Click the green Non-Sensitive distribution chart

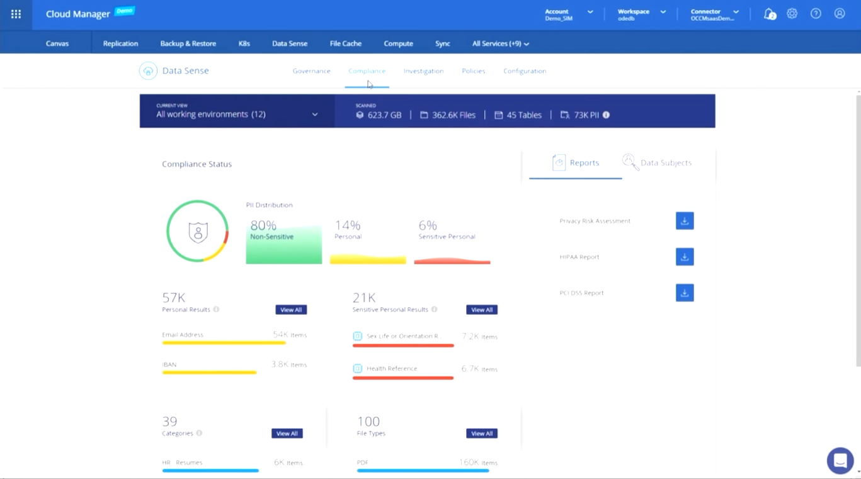[283, 245]
